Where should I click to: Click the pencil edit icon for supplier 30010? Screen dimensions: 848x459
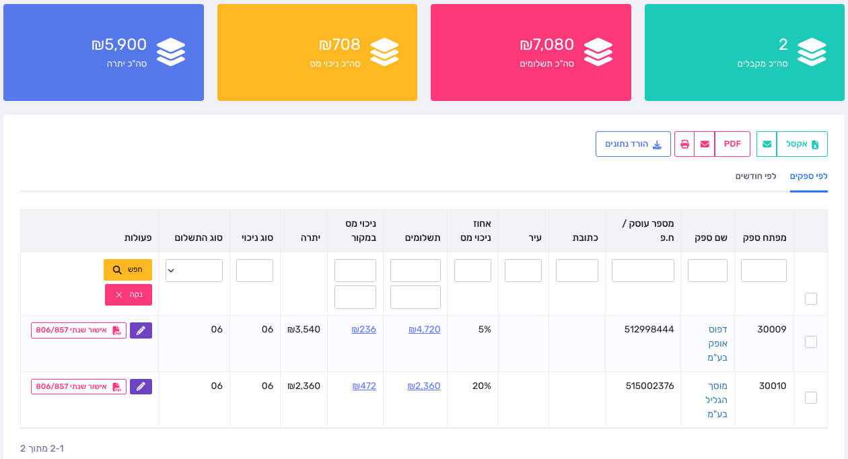tap(141, 387)
